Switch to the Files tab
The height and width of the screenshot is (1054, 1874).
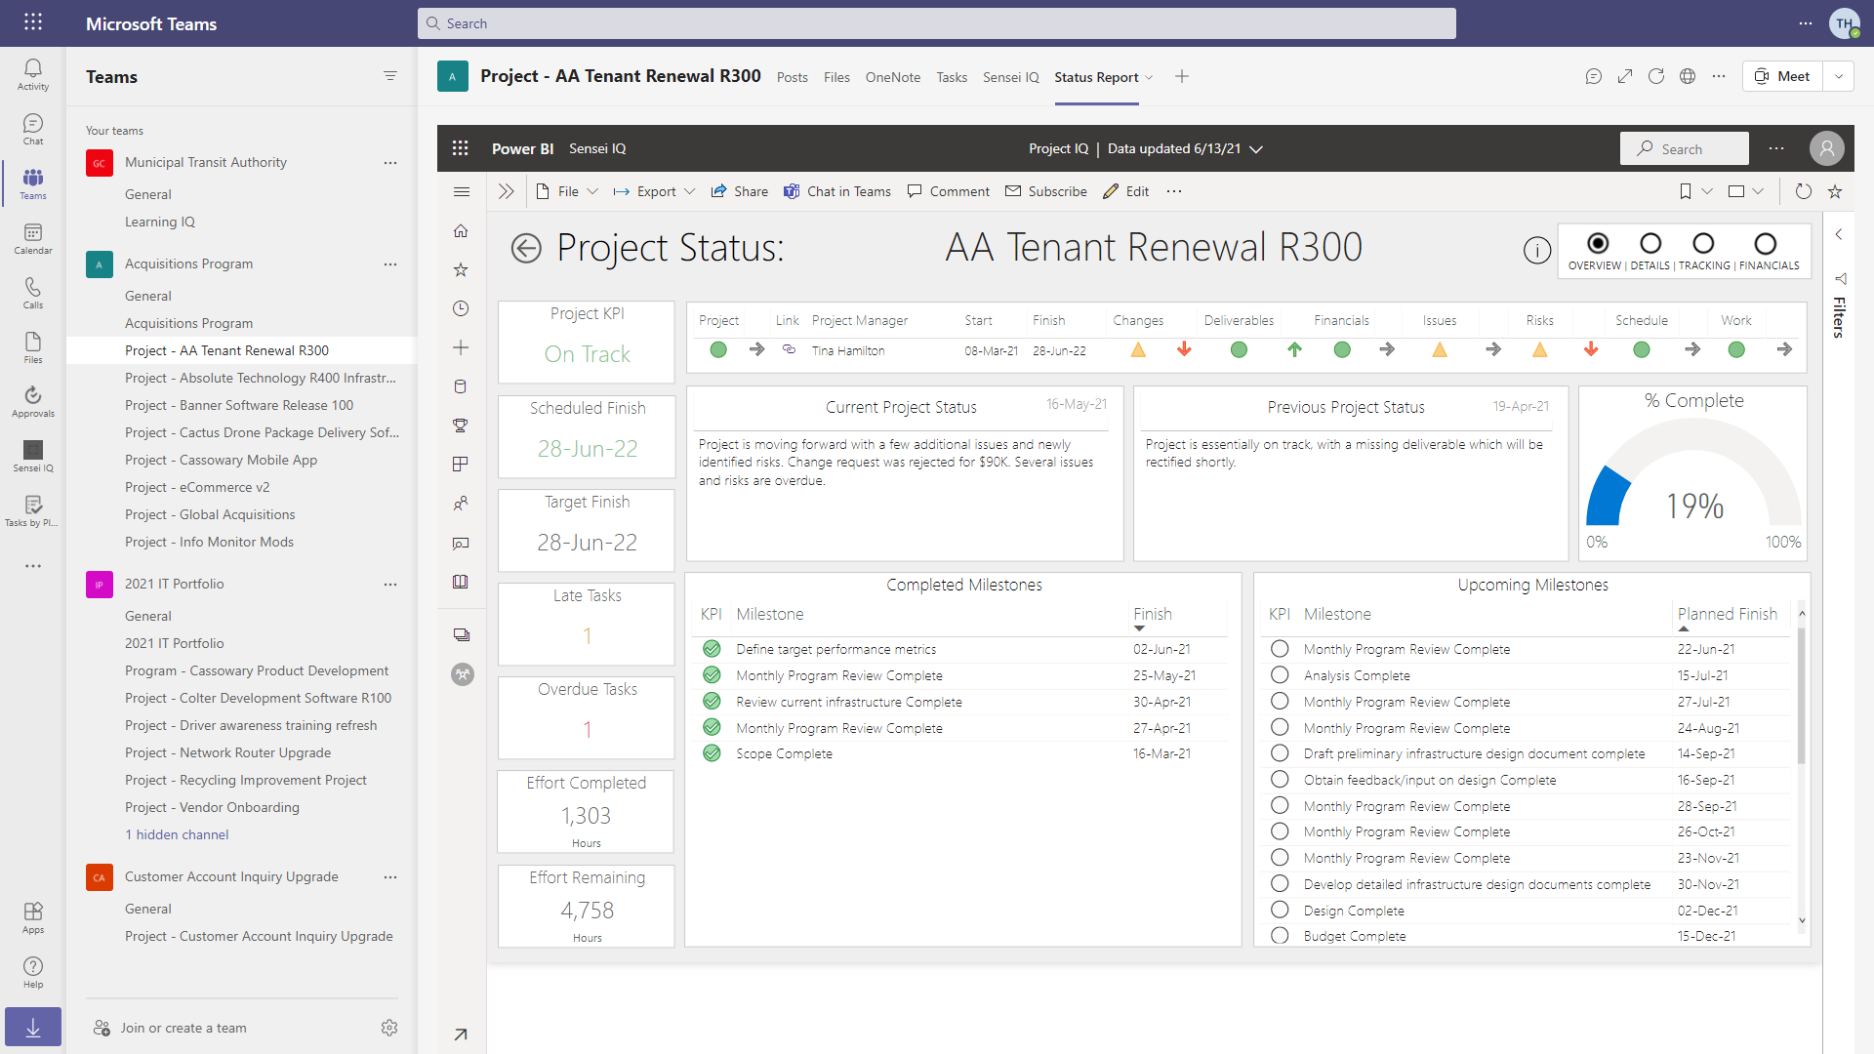point(836,77)
